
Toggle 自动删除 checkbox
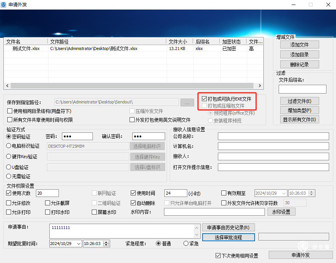pyautogui.click(x=133, y=203)
